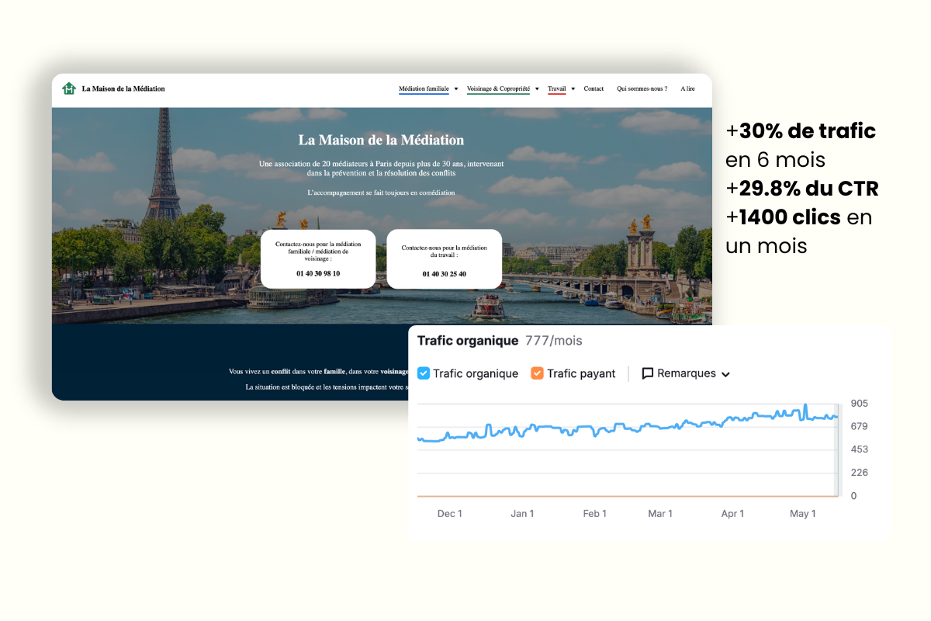Viewport: 931px width, 621px height.
Task: Click the Feb 1 axis label
Action: click(595, 514)
